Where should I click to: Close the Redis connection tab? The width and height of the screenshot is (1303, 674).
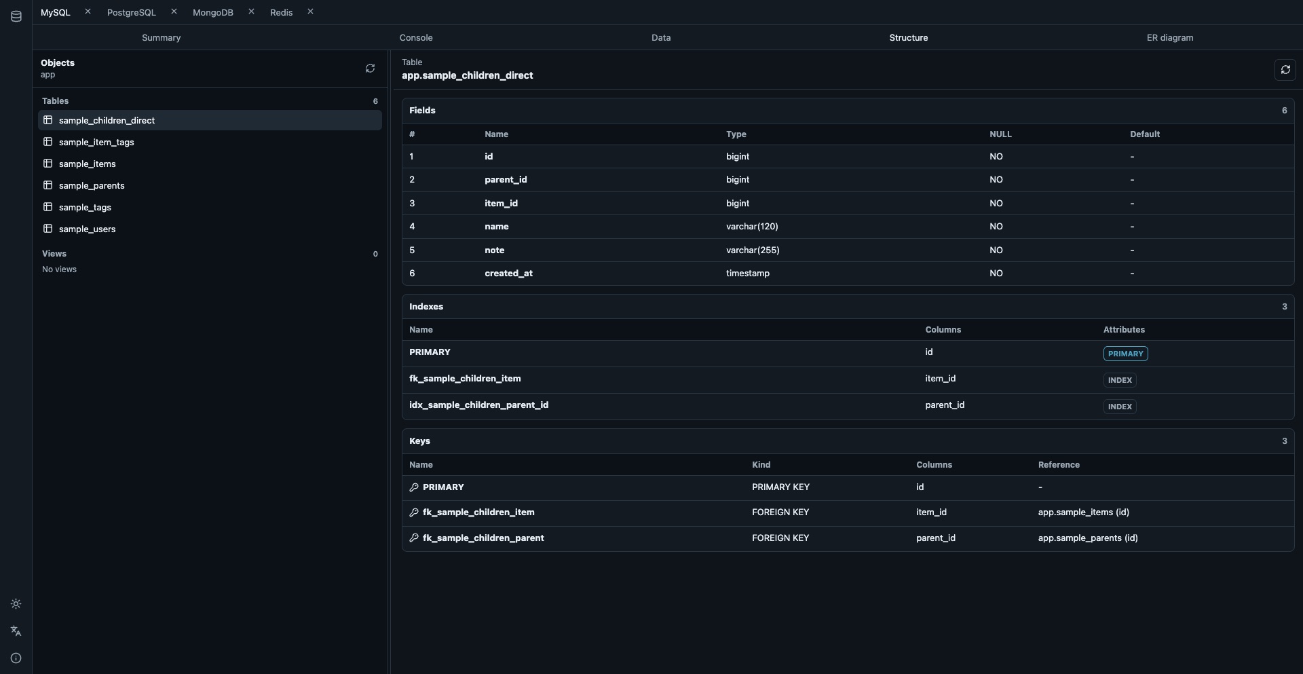coord(310,12)
